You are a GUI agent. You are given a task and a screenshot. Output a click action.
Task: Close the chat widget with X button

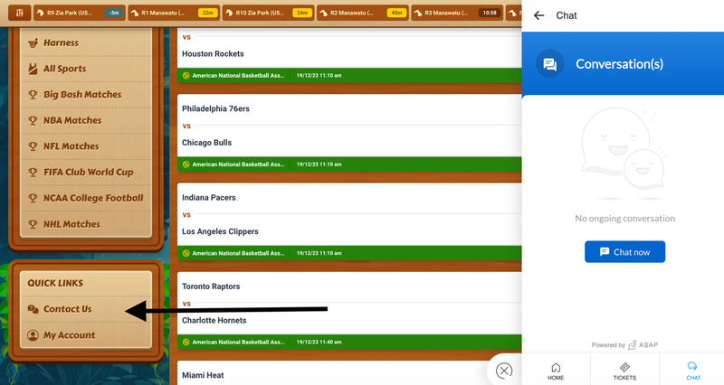pyautogui.click(x=504, y=371)
